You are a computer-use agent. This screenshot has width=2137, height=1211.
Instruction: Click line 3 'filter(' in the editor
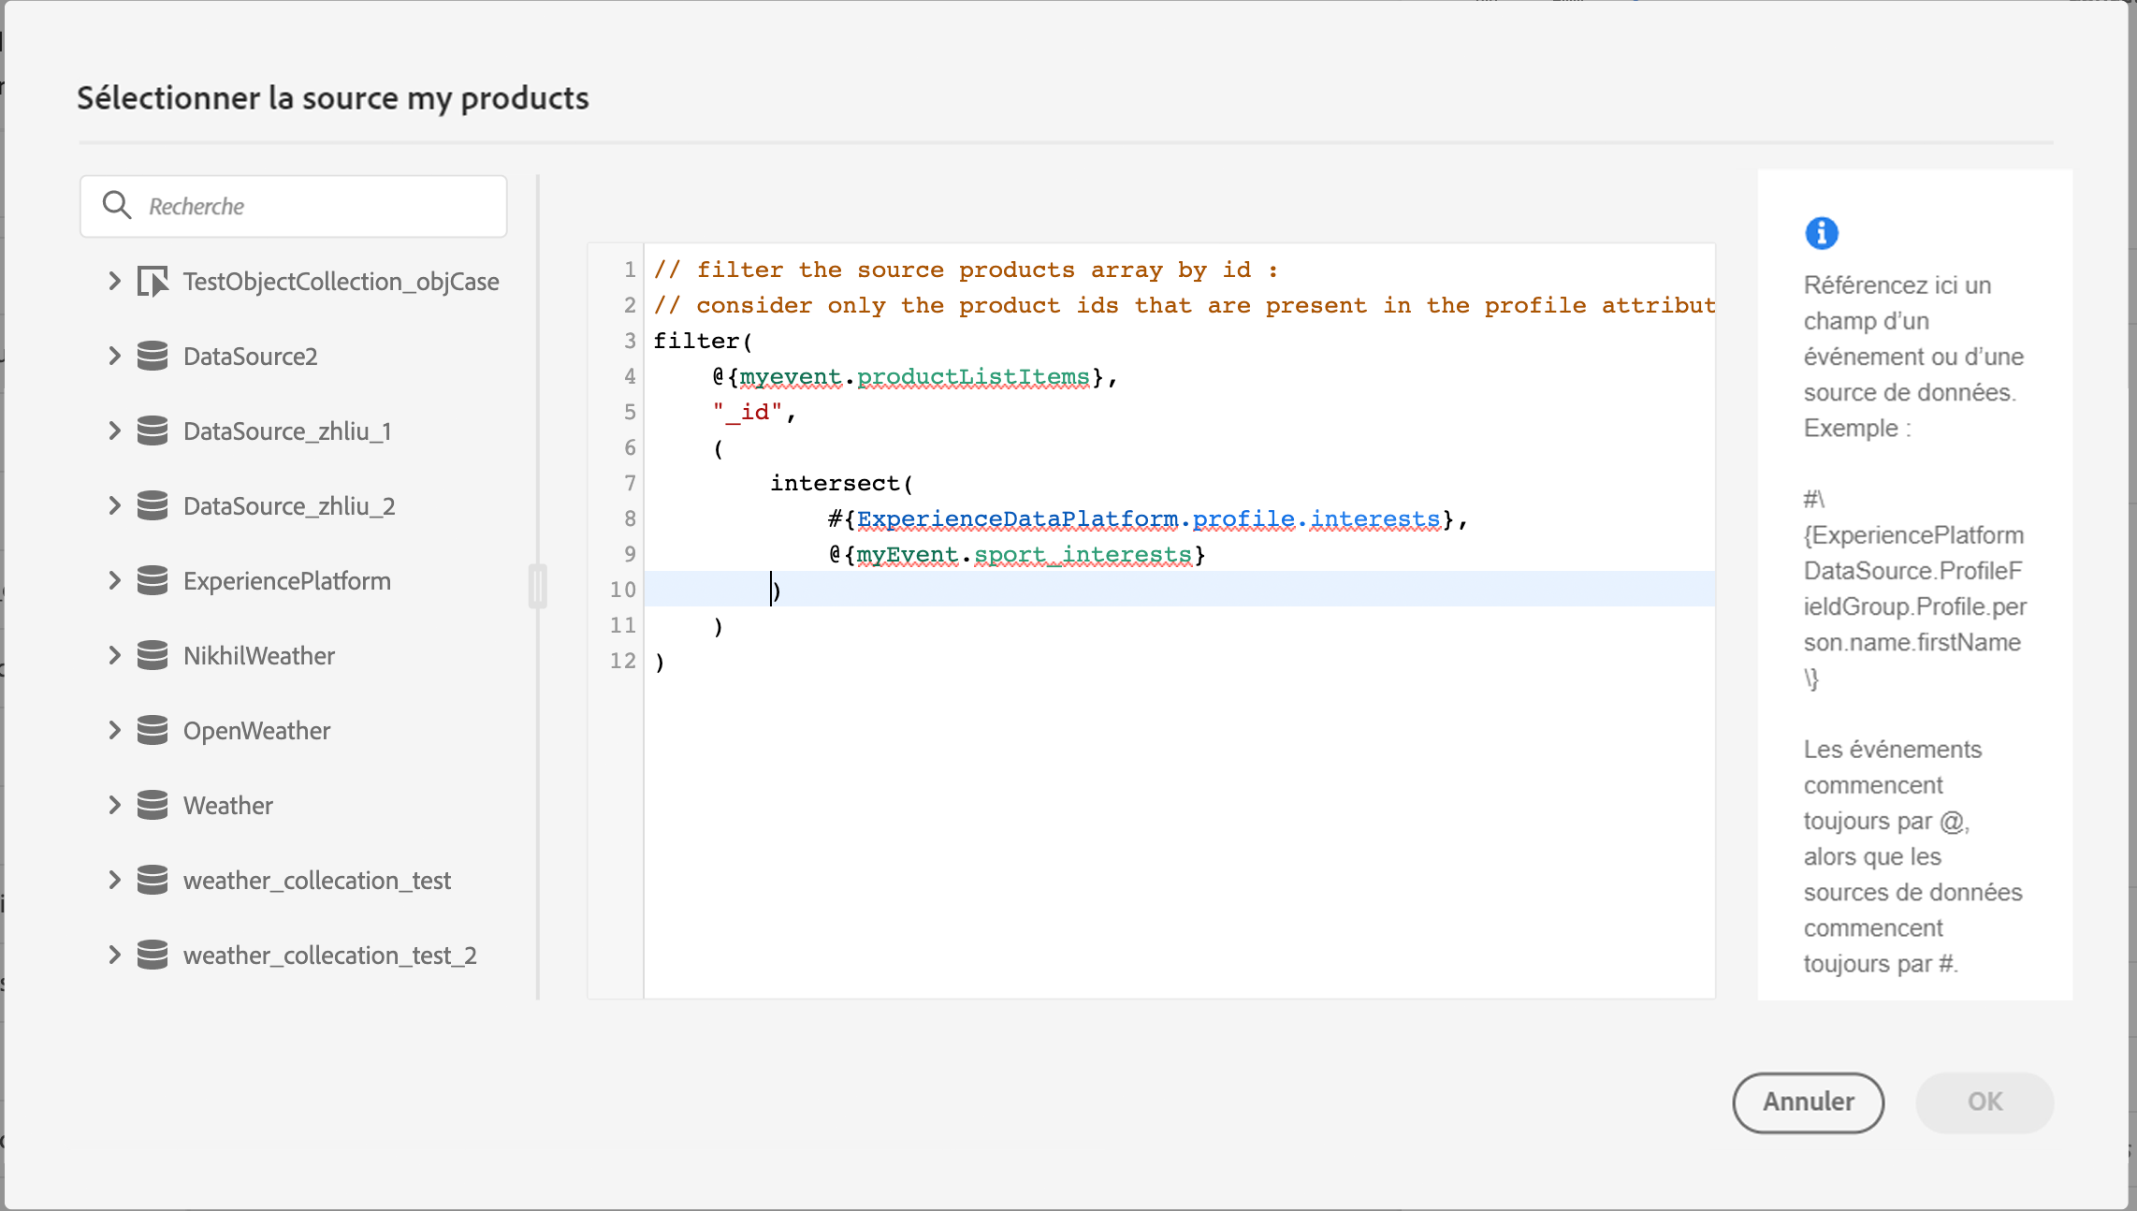click(x=703, y=342)
